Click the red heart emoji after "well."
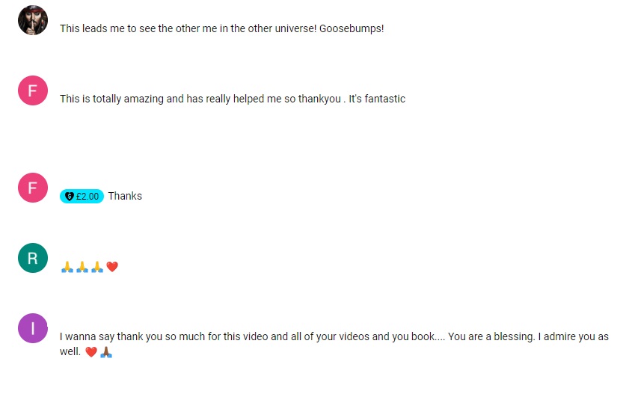The height and width of the screenshot is (394, 632). (x=91, y=351)
